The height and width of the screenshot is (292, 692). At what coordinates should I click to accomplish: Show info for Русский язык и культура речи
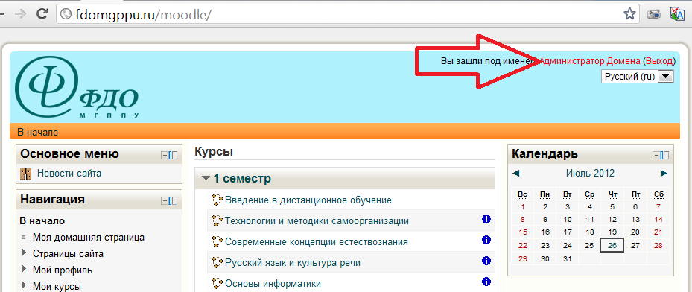(486, 261)
